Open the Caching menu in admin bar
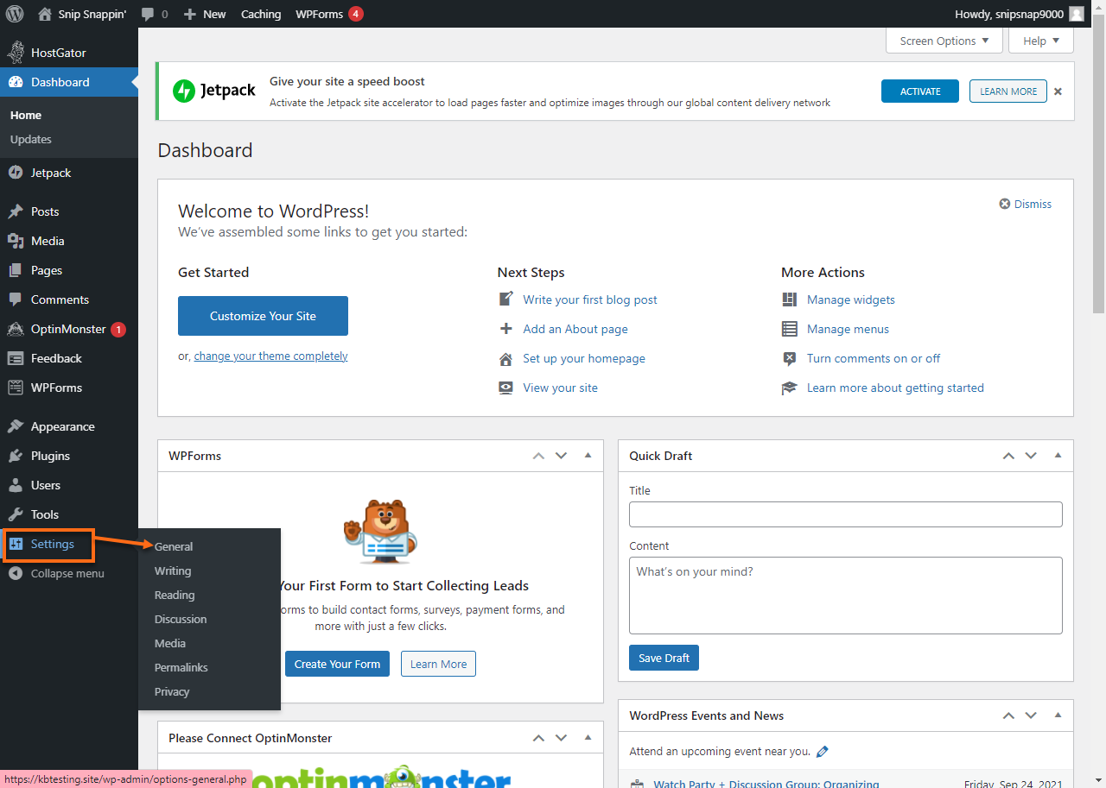The height and width of the screenshot is (788, 1106). 260,13
